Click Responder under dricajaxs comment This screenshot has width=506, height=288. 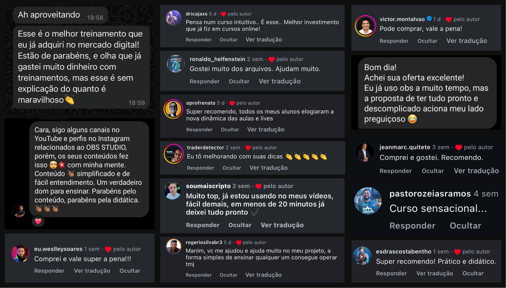coord(199,40)
